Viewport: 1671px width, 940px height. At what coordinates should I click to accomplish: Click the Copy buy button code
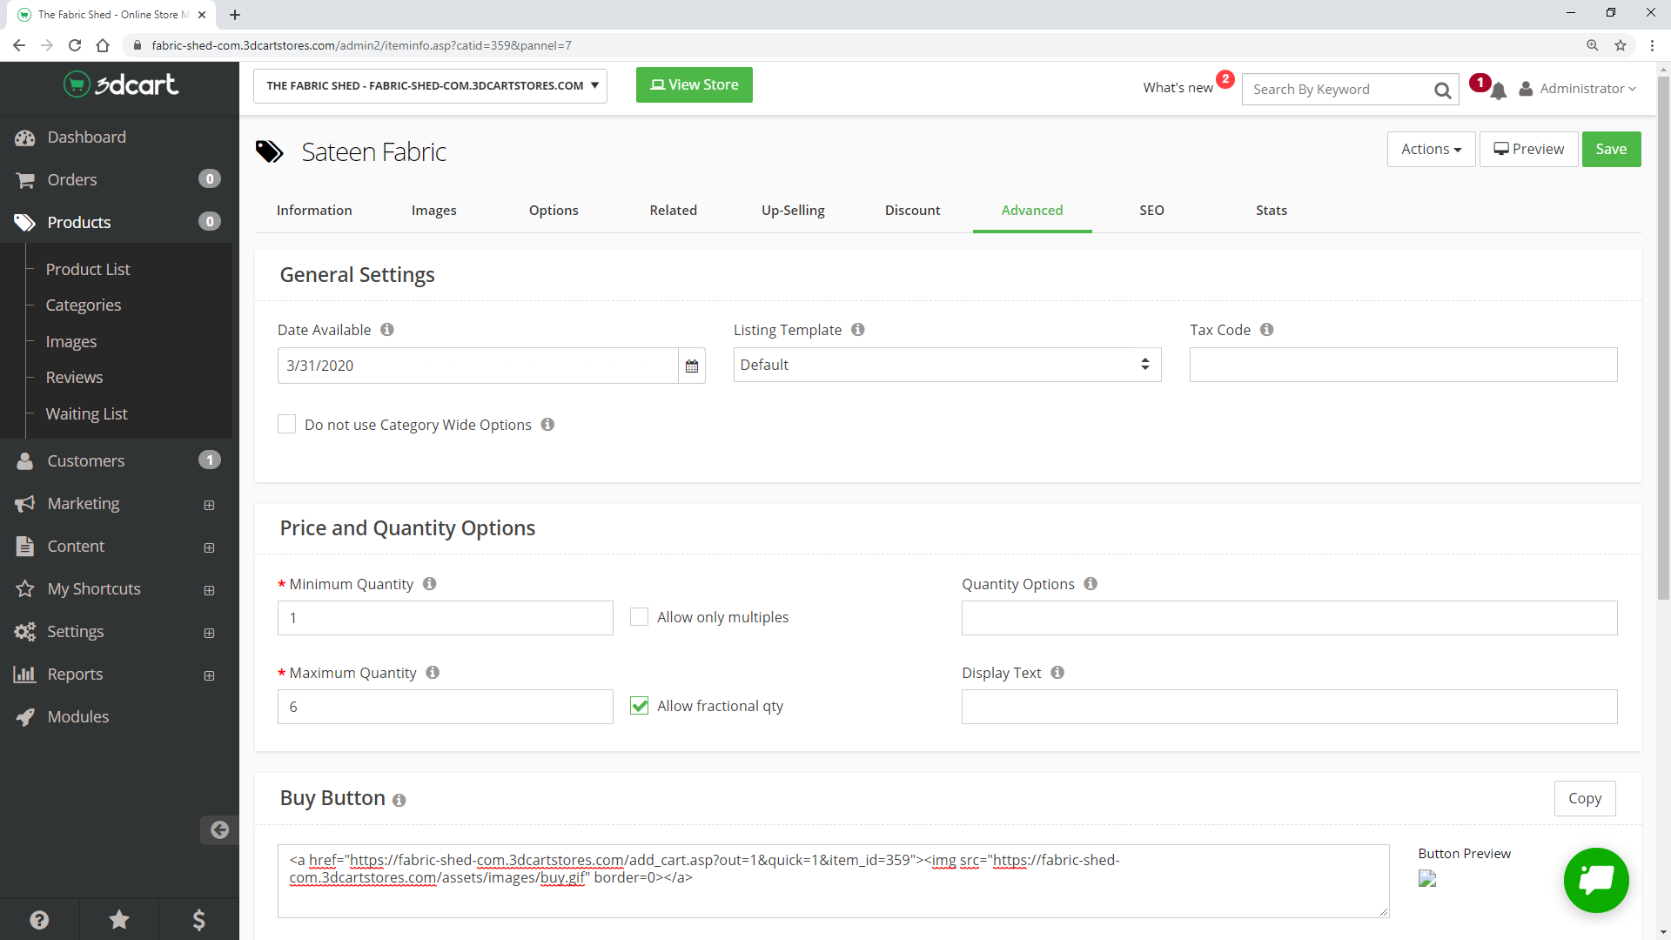point(1584,798)
